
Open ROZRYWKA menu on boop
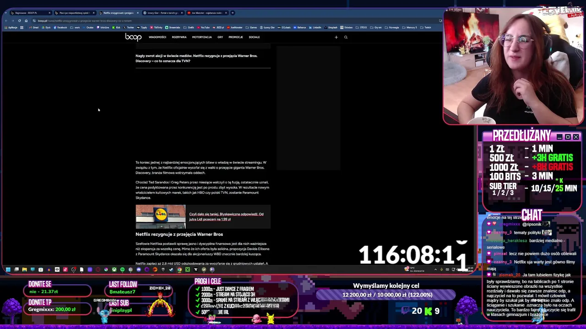coord(179,37)
